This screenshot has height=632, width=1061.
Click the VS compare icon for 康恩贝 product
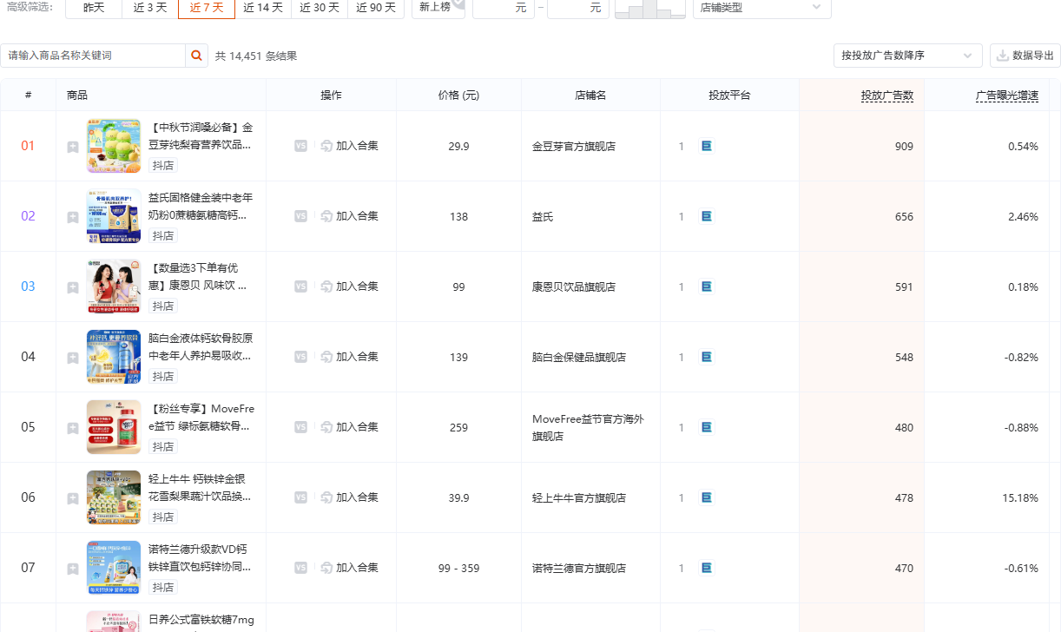point(300,286)
